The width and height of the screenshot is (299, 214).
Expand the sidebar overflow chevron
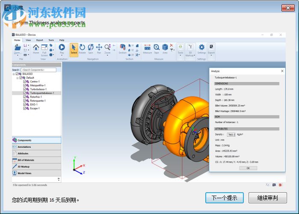pos(59,179)
